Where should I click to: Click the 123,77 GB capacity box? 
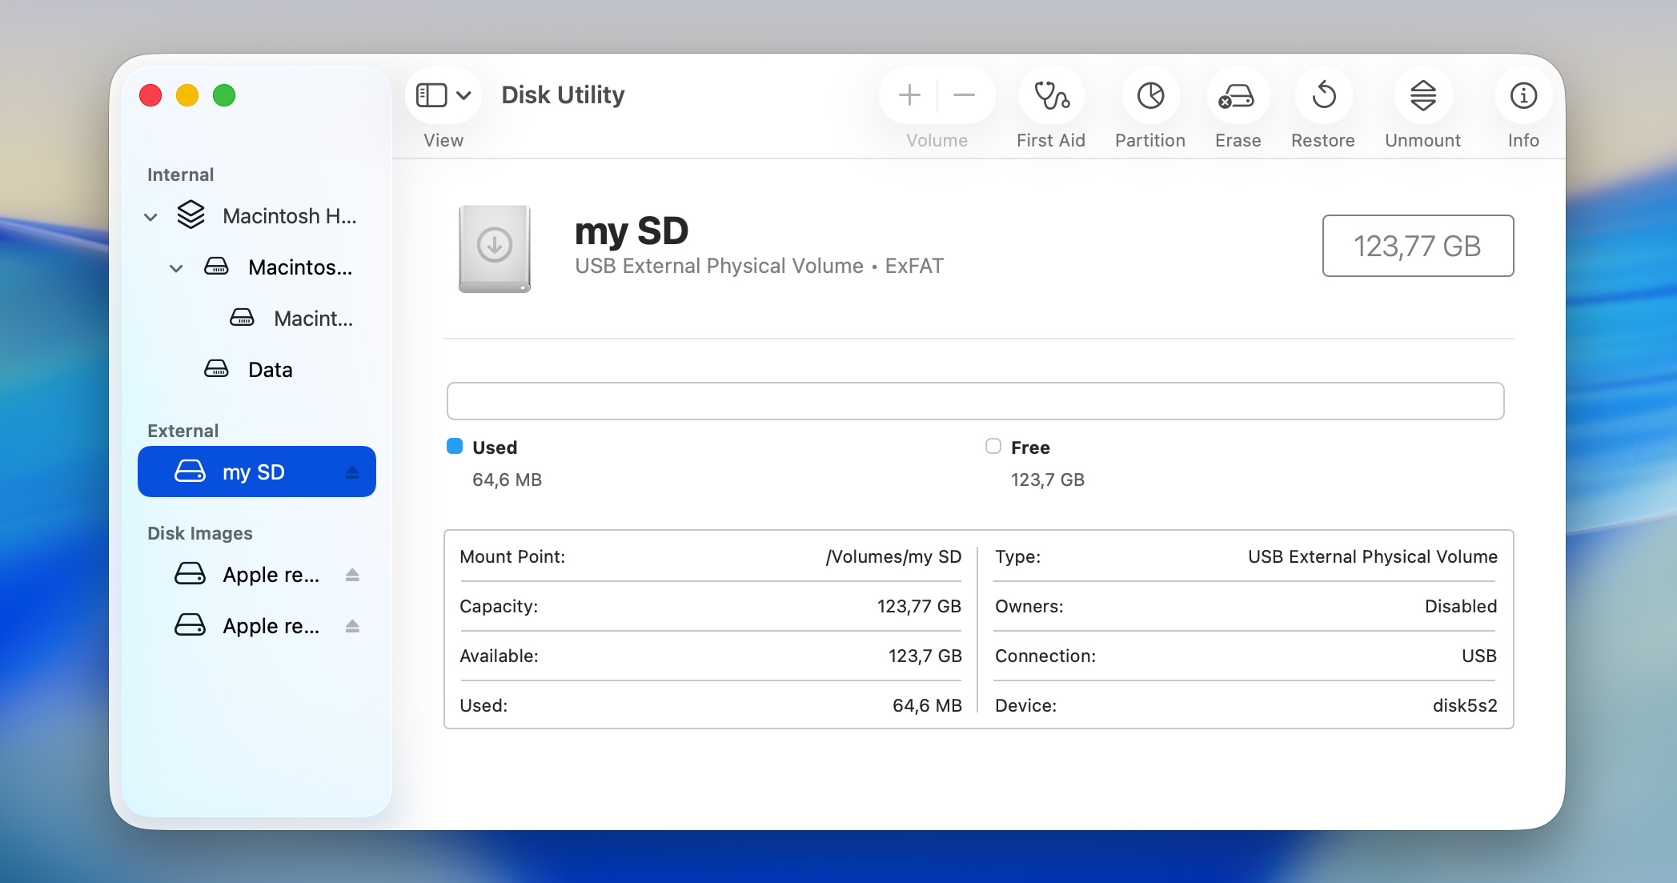(1418, 246)
